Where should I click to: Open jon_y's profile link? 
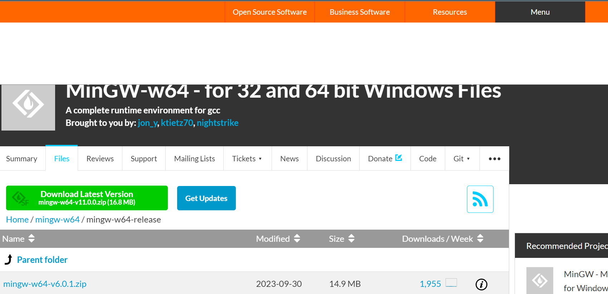tap(147, 123)
